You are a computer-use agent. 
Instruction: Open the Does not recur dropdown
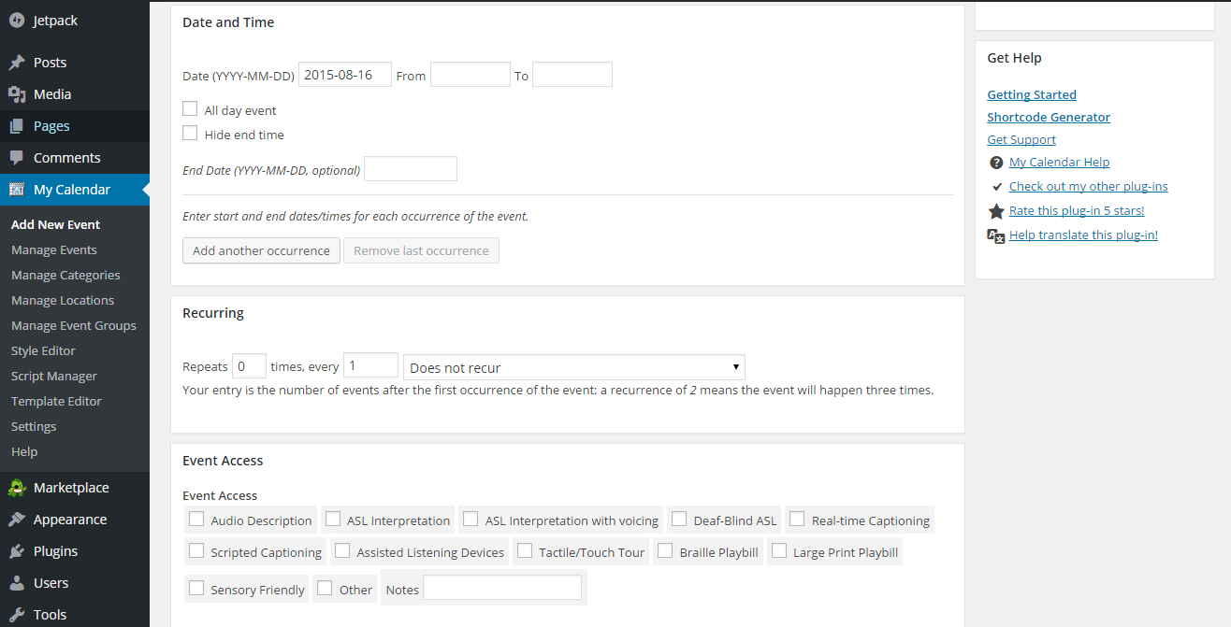(x=574, y=367)
